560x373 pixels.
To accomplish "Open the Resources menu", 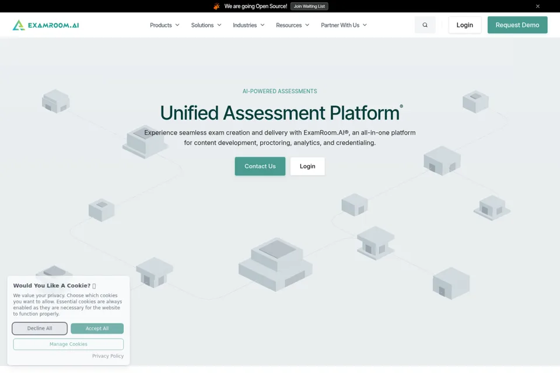I will click(292, 25).
